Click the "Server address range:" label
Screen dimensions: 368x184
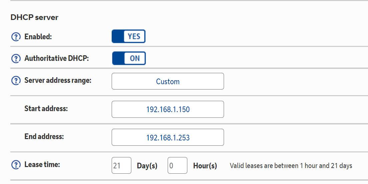coord(58,81)
